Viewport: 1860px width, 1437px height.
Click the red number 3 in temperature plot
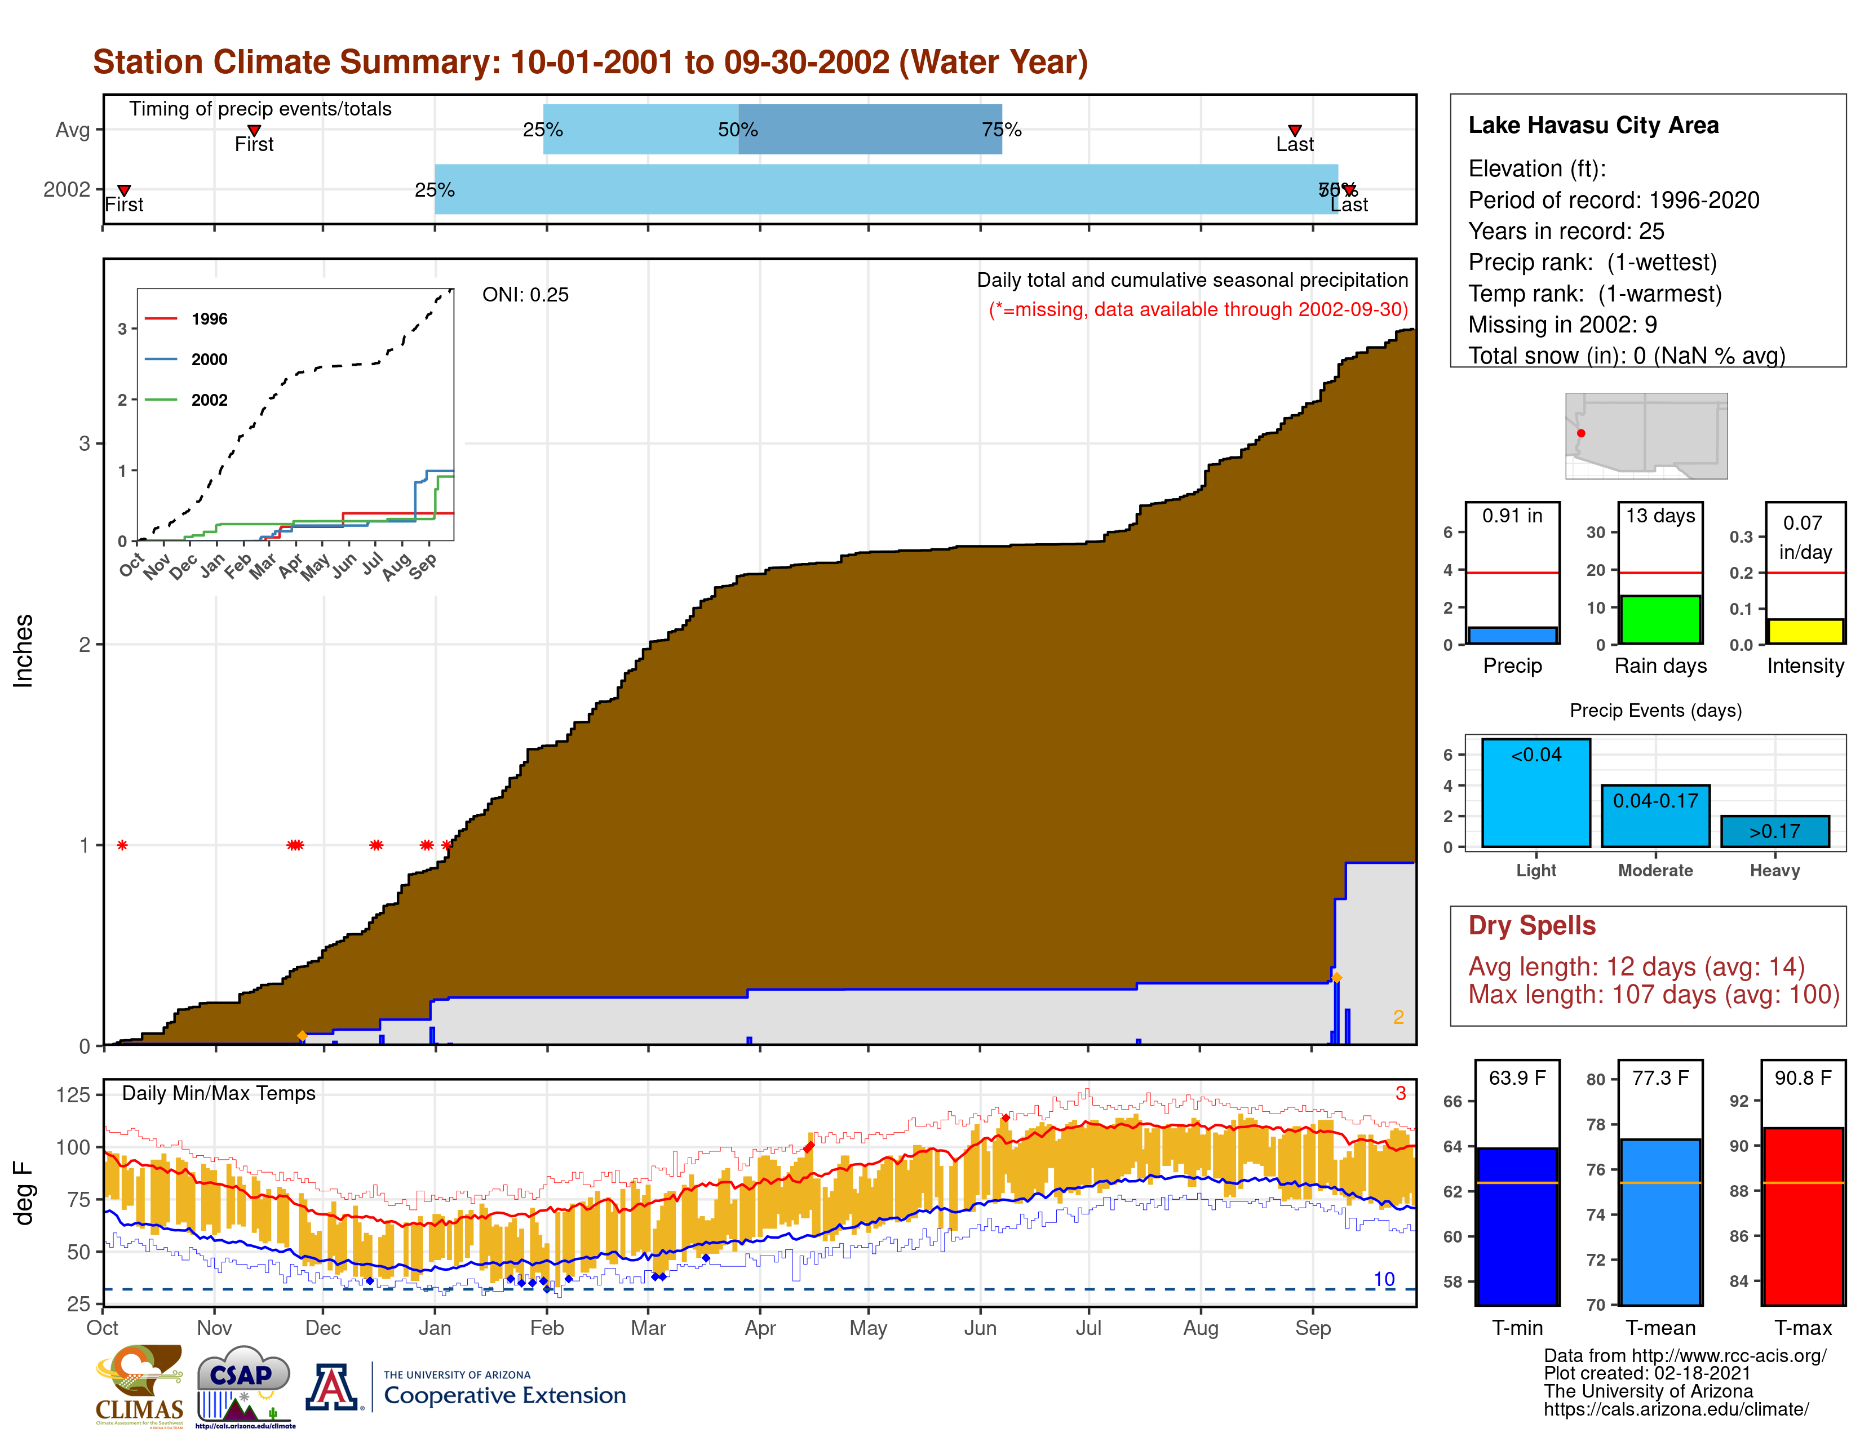click(x=1400, y=1093)
